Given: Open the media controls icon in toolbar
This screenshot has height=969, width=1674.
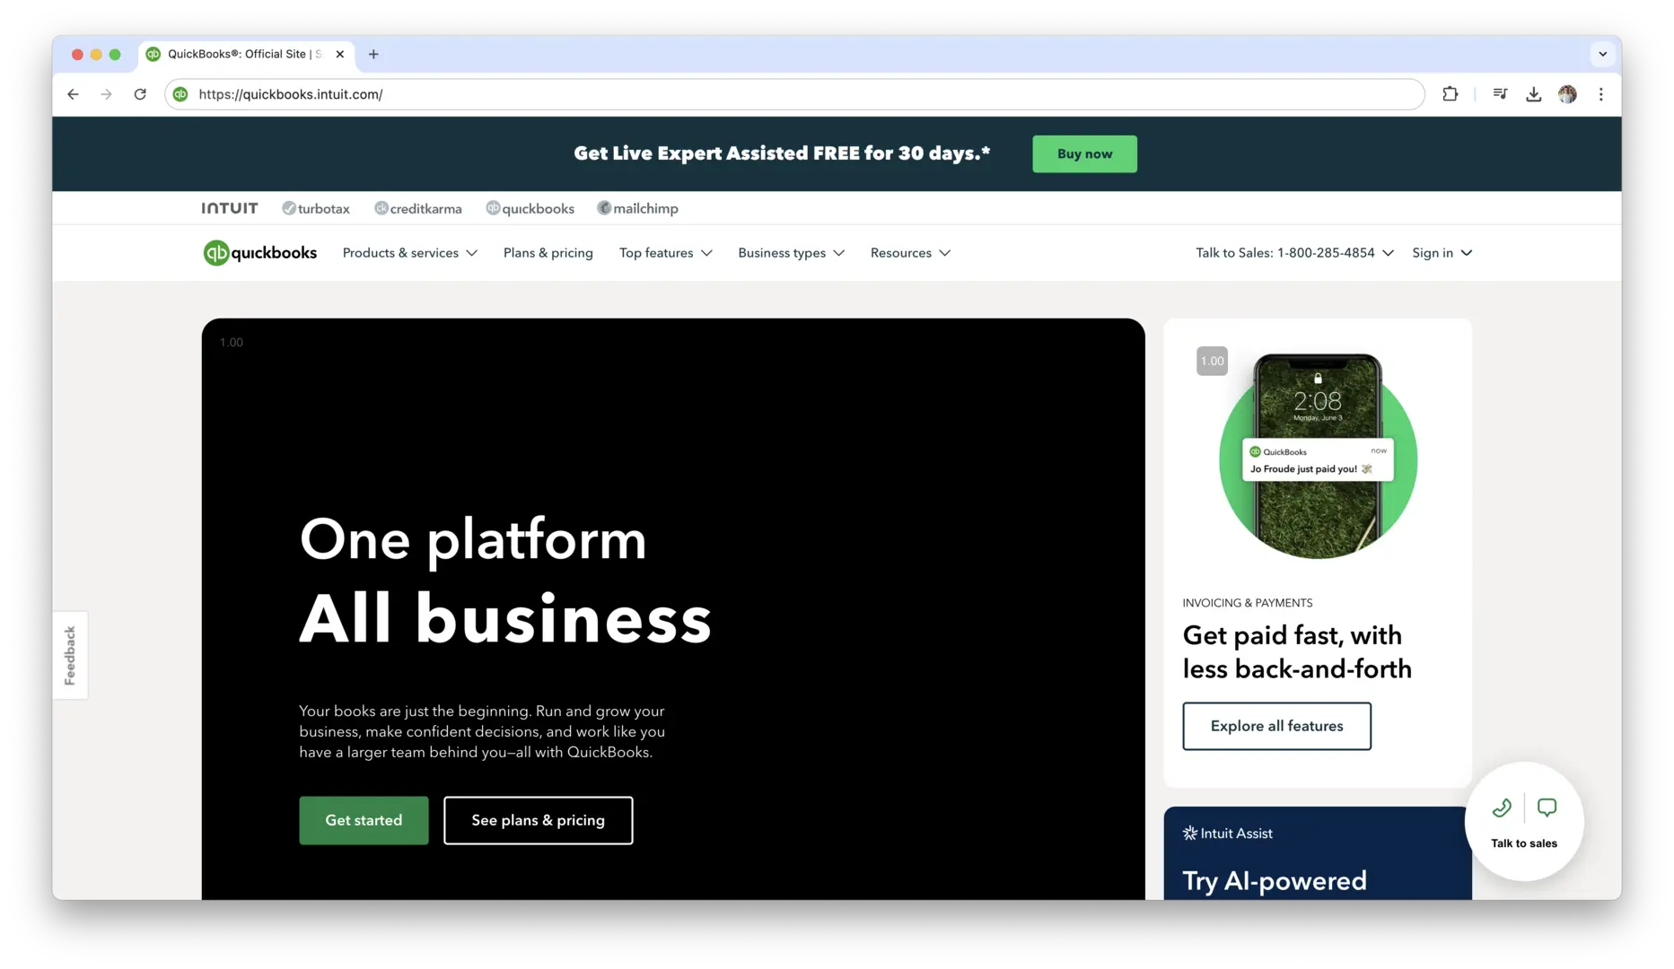Looking at the screenshot, I should pyautogui.click(x=1500, y=94).
